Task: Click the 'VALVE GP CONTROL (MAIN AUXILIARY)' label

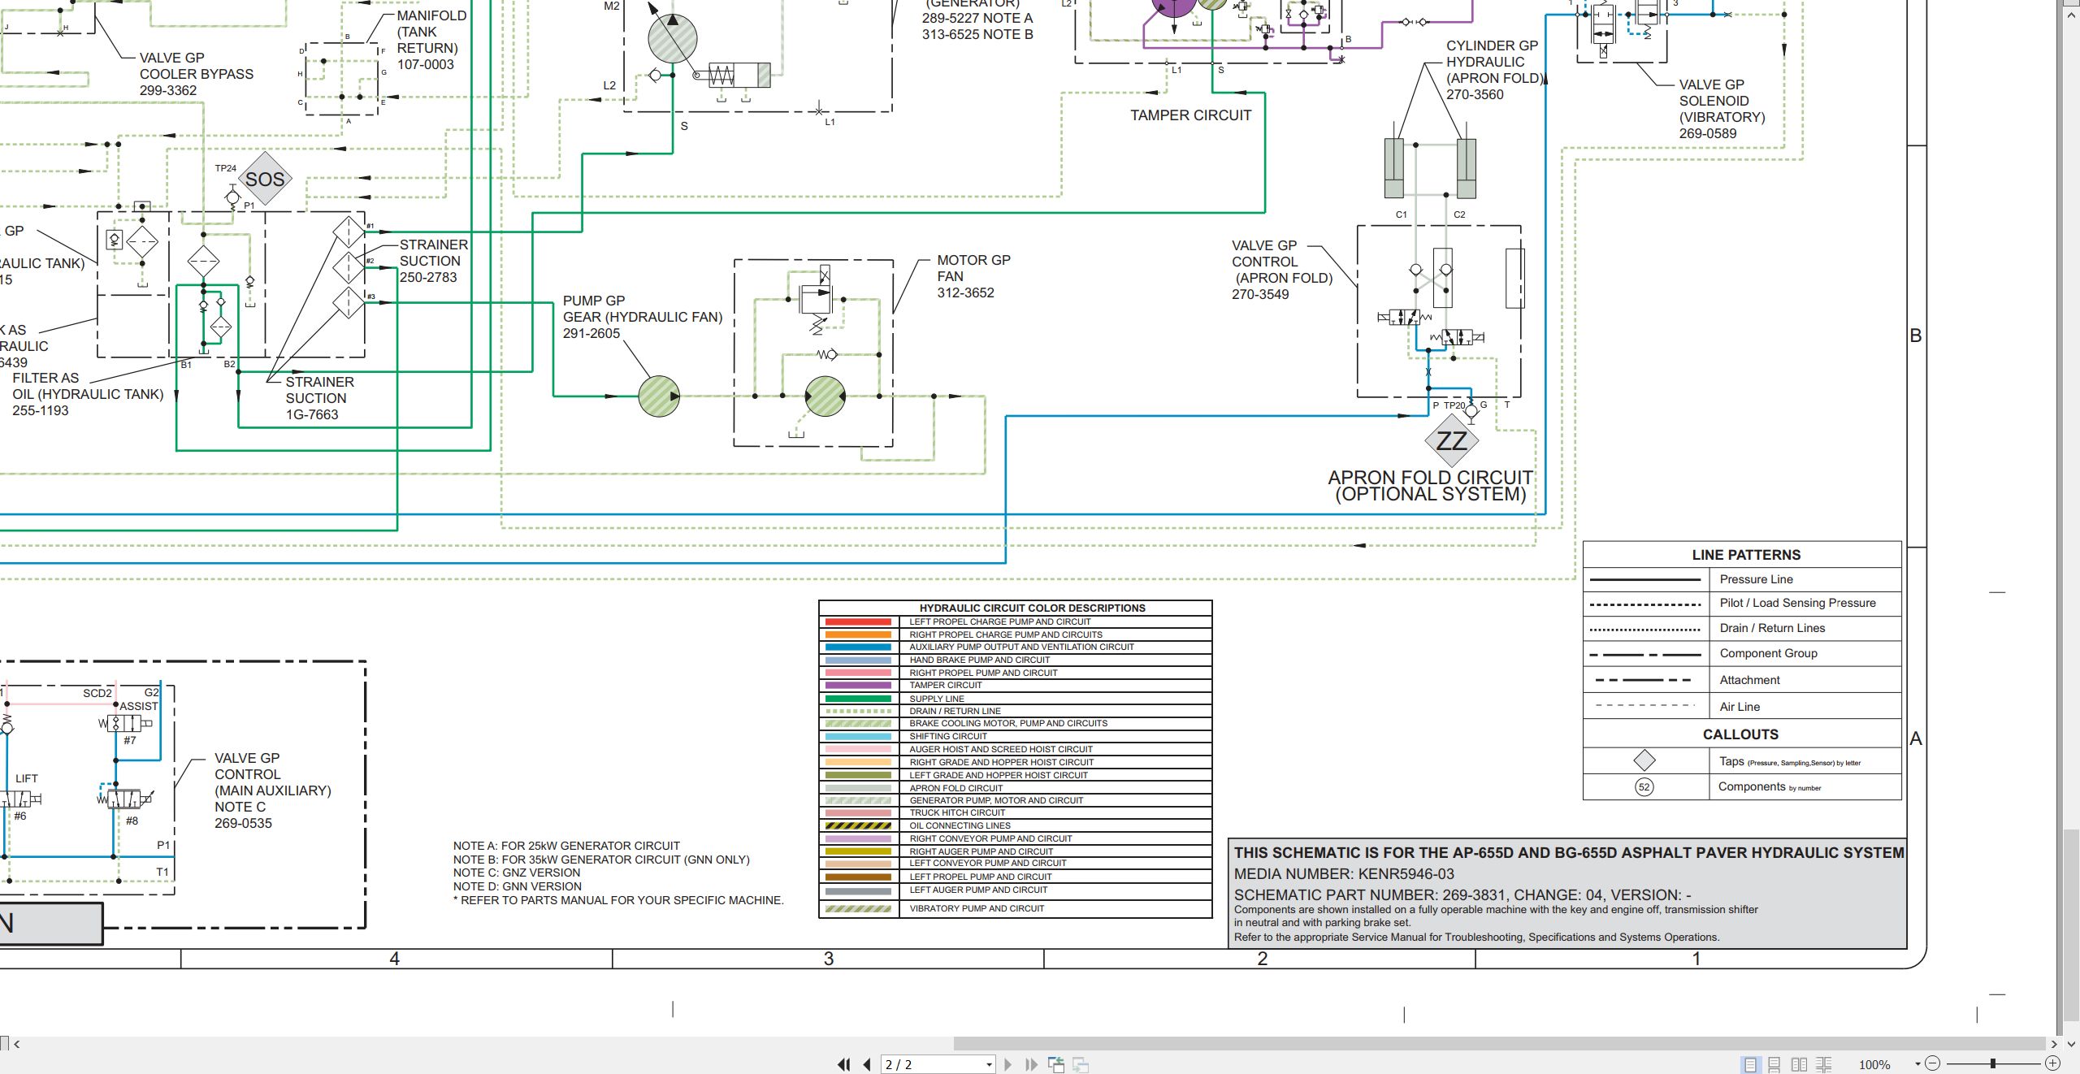Action: [x=272, y=790]
